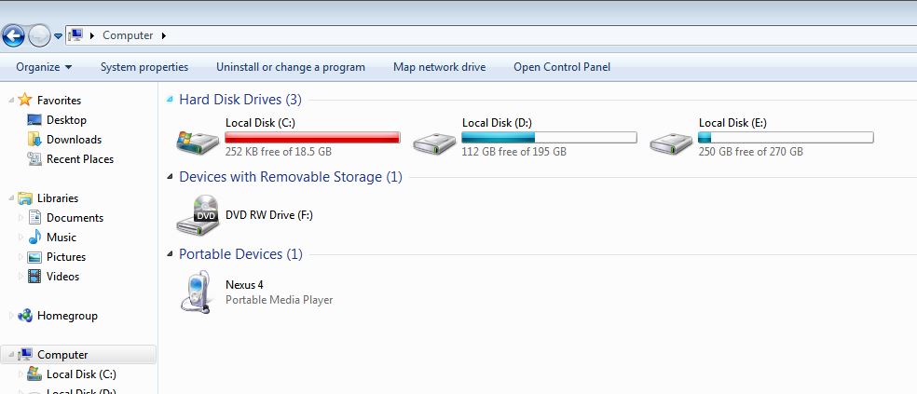Collapse the Hard Disk Drives group
Screen dimensions: 917x394
point(170,100)
